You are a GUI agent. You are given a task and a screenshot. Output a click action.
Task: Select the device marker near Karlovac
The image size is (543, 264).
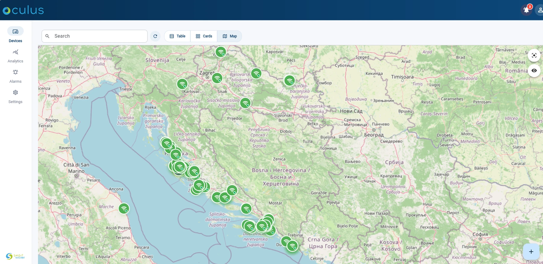coord(182,84)
